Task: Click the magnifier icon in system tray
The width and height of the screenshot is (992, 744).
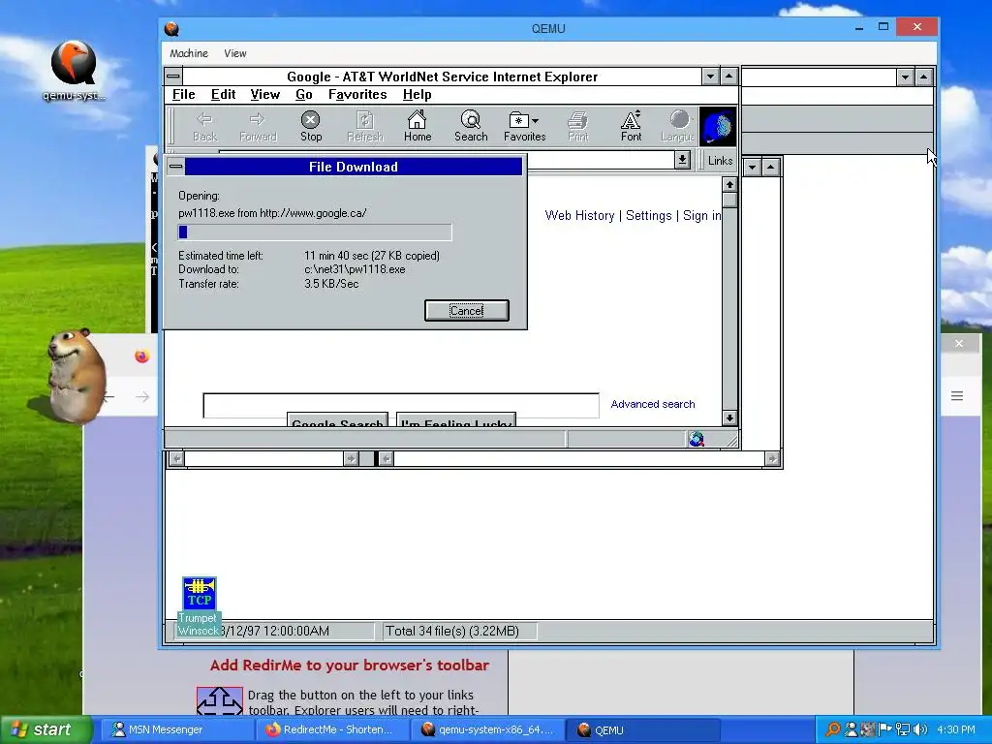Action: point(833,729)
